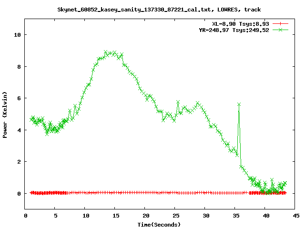Image resolution: width=305 pixels, height=229 pixels.
Task: Click x-axis tick label 40
Action: click(x=266, y=216)
